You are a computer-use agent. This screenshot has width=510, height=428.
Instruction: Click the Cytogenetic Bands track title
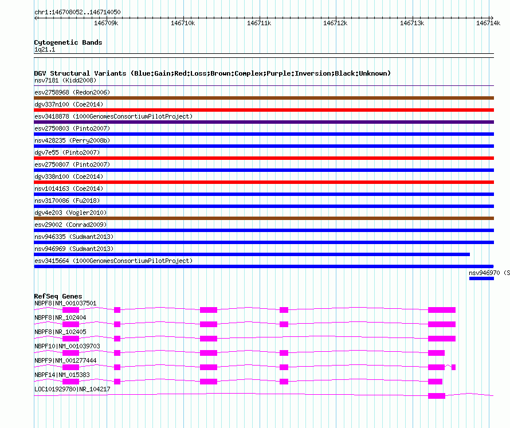pos(68,42)
